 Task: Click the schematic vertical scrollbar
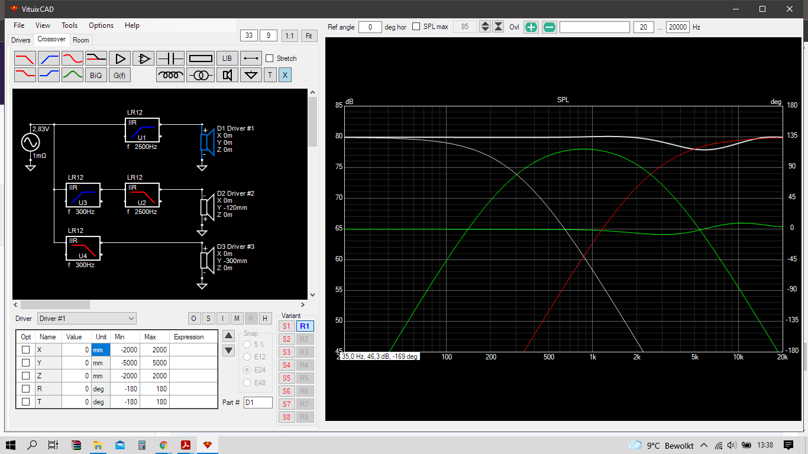tap(312, 122)
